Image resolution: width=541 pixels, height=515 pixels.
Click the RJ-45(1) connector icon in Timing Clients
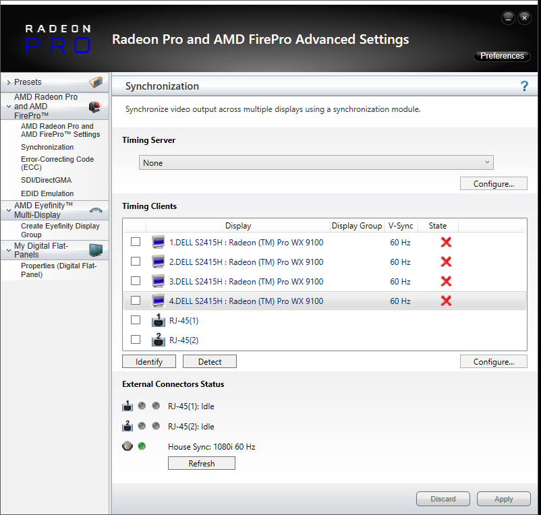click(x=159, y=320)
